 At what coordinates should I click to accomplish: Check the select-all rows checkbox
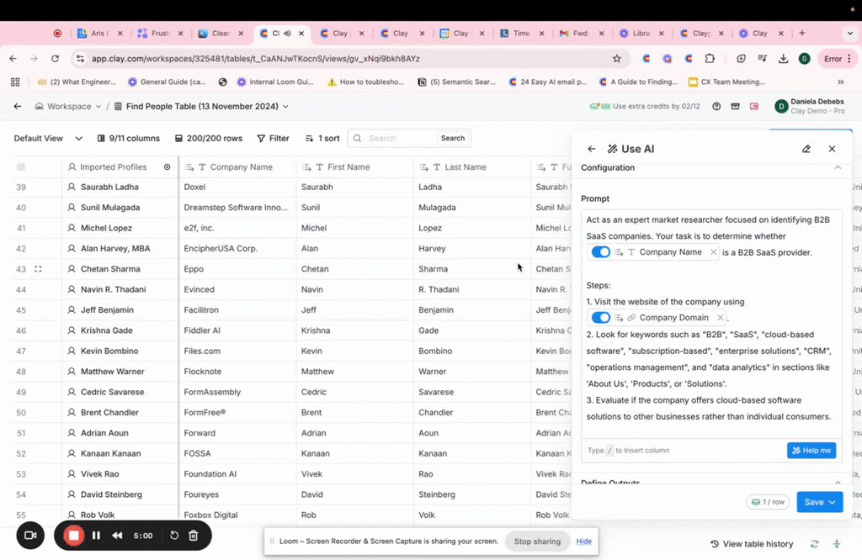pos(21,167)
